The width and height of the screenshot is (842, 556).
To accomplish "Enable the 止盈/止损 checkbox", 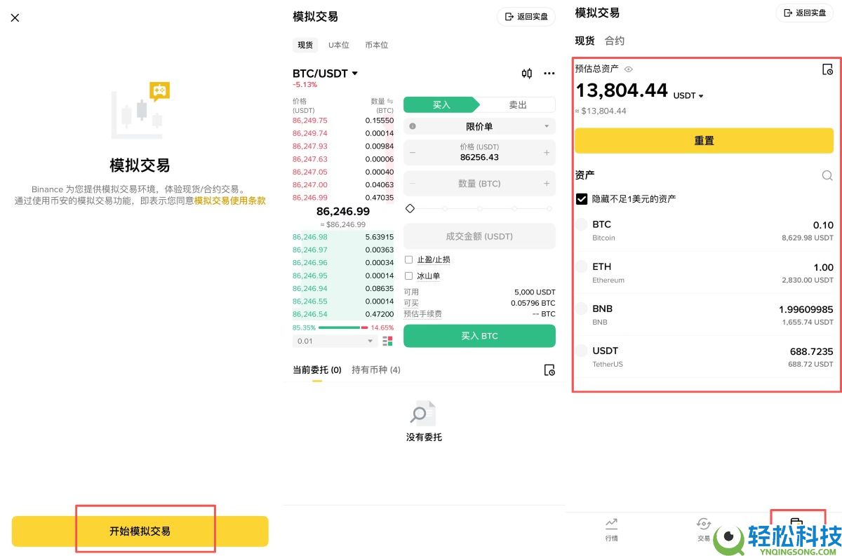I will (x=408, y=259).
